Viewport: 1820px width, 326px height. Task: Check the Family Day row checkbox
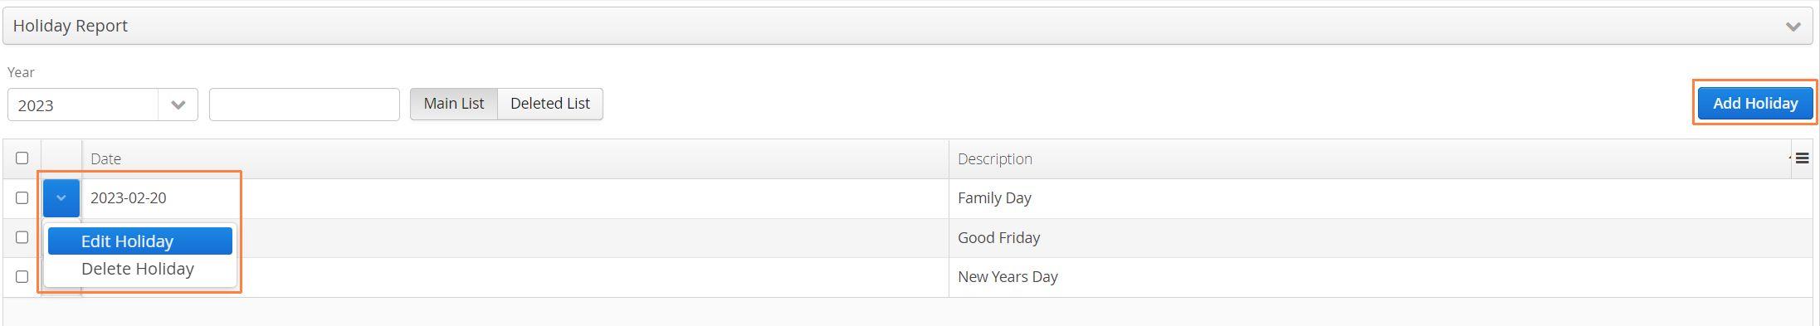[x=22, y=197]
